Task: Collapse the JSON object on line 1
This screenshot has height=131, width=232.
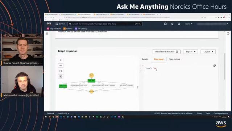Action: pyautogui.click(x=142, y=65)
